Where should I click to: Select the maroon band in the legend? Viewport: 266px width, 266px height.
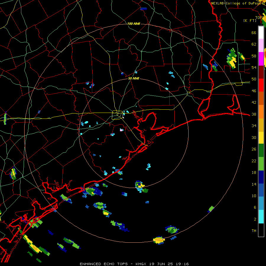pos(261,72)
